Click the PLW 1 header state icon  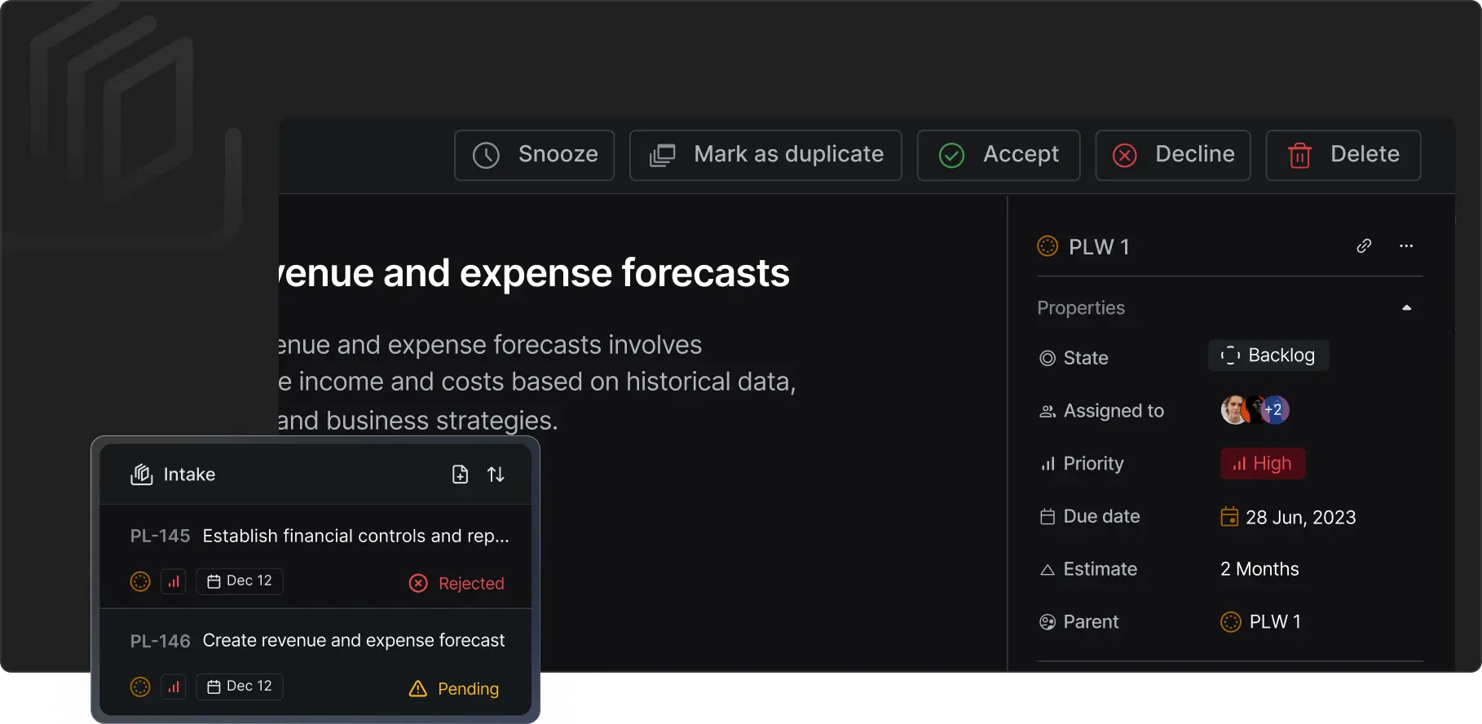(1048, 246)
